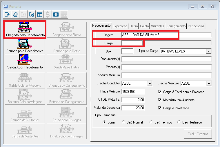Click the greyed factory toolbar icon
Viewport: 220px width, 147px height.
coord(64,14)
